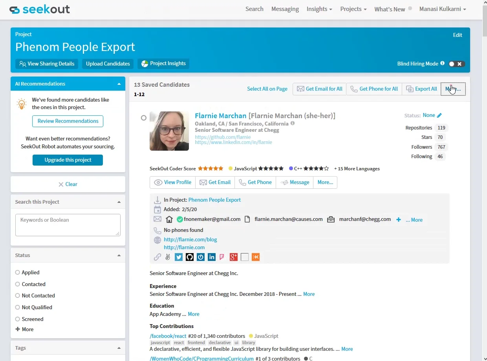The height and width of the screenshot is (361, 487).
Task: Open the LinkedIn social profile icon
Action: [x=212, y=257]
